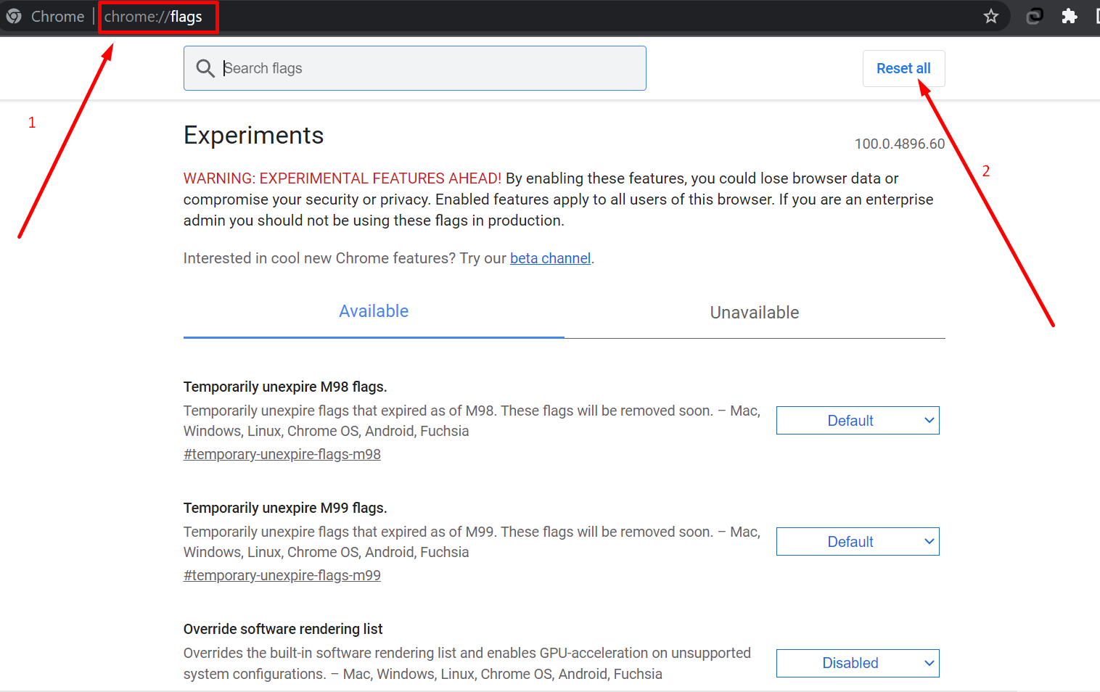Focus the Search flags input field
1100x692 pixels.
tap(428, 68)
